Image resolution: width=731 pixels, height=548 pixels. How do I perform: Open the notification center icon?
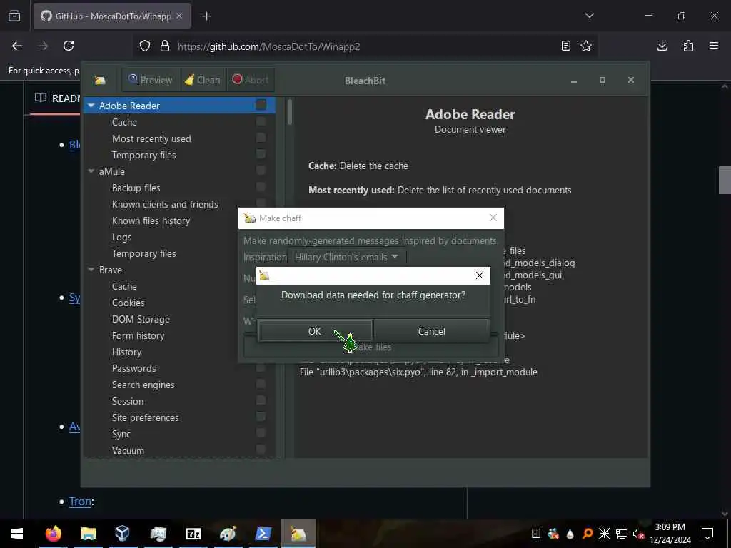click(707, 534)
